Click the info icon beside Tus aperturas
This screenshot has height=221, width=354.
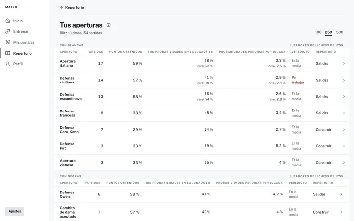[108, 25]
